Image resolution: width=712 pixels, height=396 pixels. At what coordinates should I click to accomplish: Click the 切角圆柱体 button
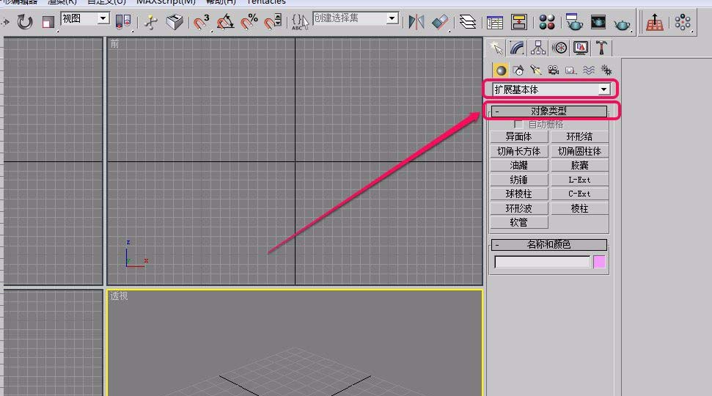pyautogui.click(x=579, y=151)
